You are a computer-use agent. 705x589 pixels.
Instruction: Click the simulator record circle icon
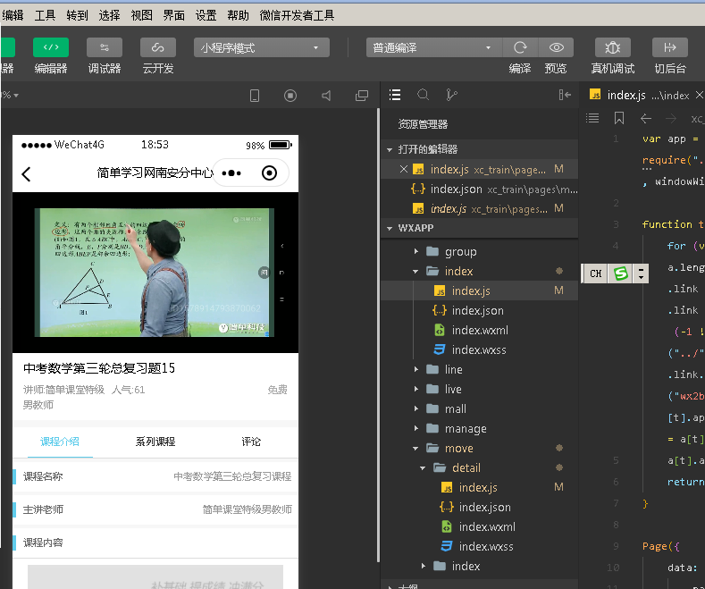point(290,96)
